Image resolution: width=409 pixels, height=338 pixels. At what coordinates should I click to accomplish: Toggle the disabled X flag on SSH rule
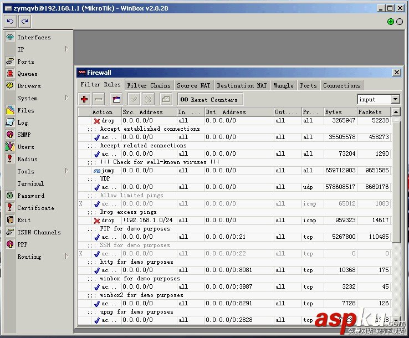click(x=80, y=254)
